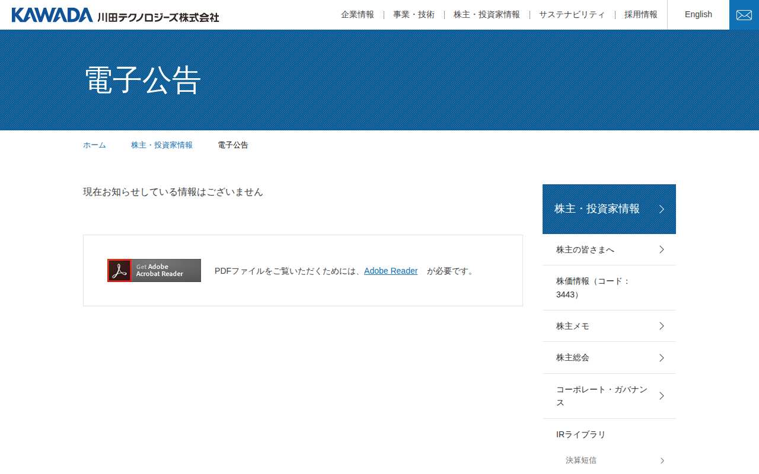Open 株主・投資家情報 in the top navigation
759x474 pixels.
coord(487,15)
